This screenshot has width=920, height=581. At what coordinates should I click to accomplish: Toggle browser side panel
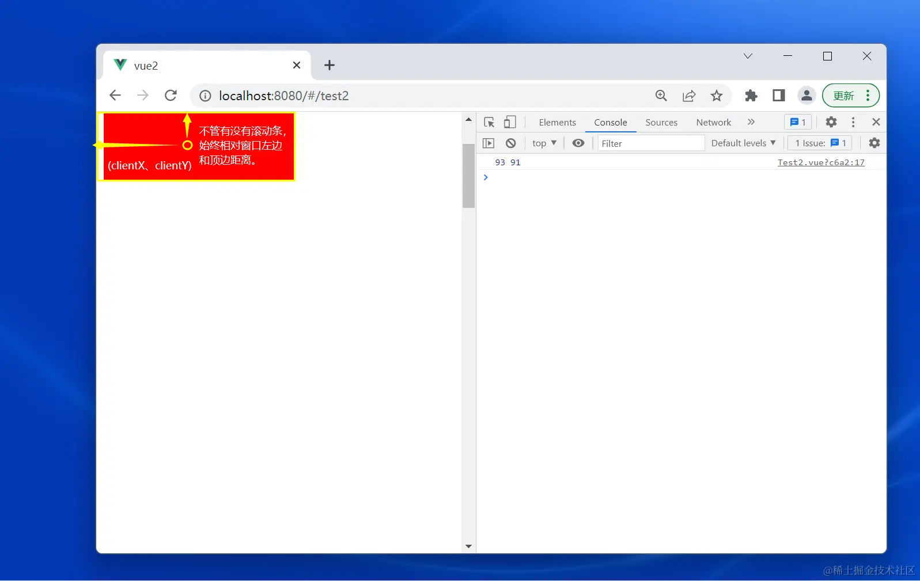tap(778, 96)
